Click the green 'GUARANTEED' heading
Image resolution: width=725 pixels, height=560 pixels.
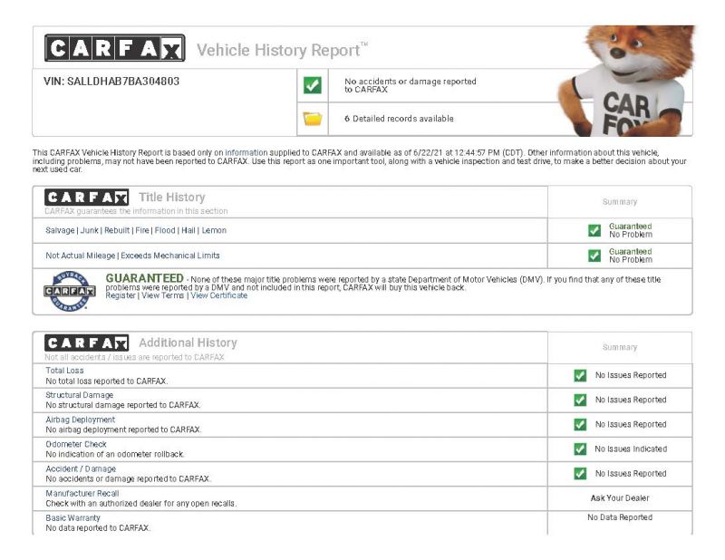145,278
